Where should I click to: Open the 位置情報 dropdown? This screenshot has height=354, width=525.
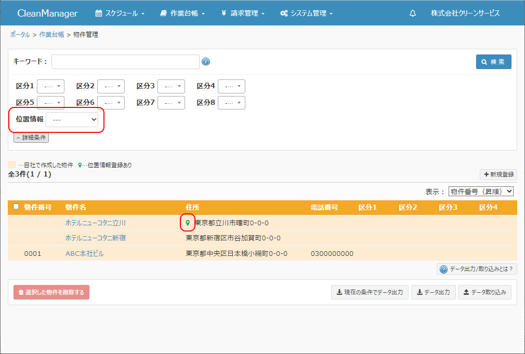(x=72, y=119)
